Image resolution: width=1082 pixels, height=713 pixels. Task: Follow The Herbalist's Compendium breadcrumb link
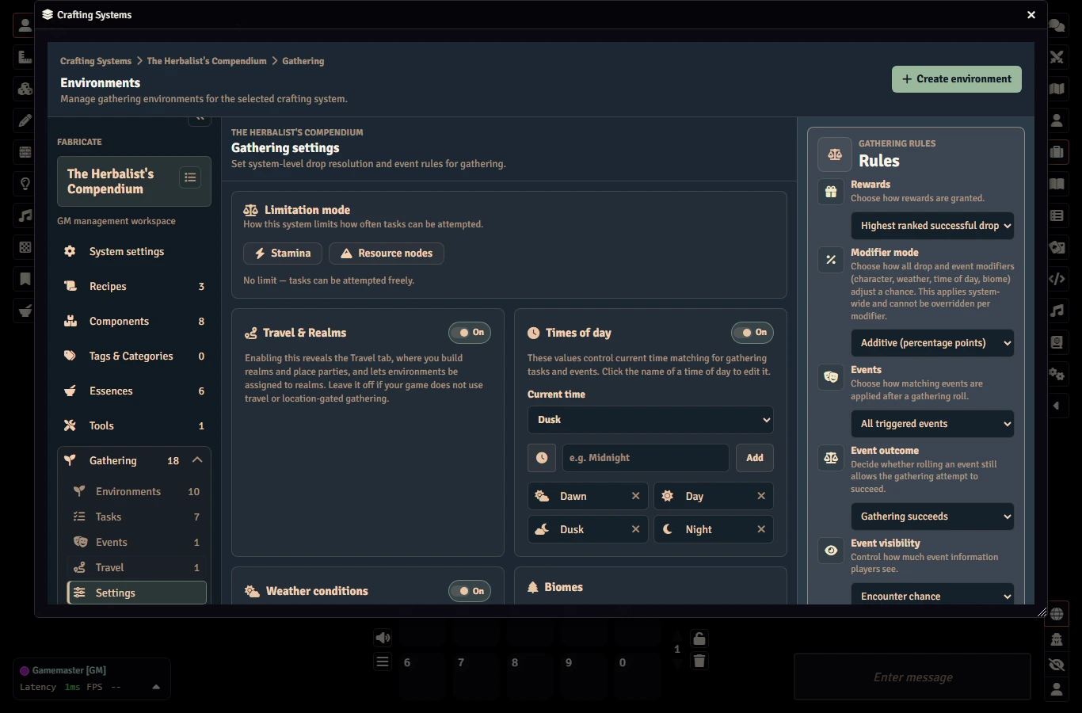207,61
